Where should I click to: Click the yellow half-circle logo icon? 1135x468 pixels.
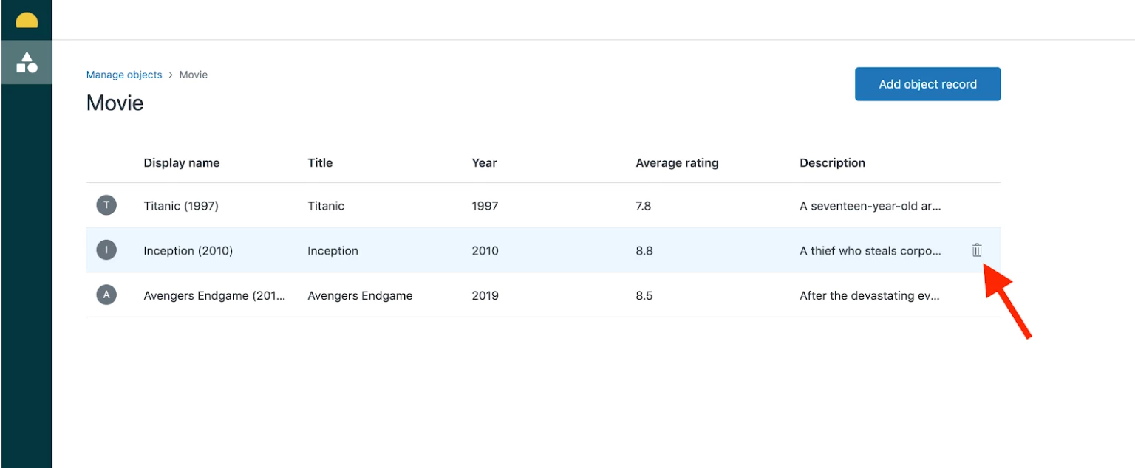(x=27, y=20)
